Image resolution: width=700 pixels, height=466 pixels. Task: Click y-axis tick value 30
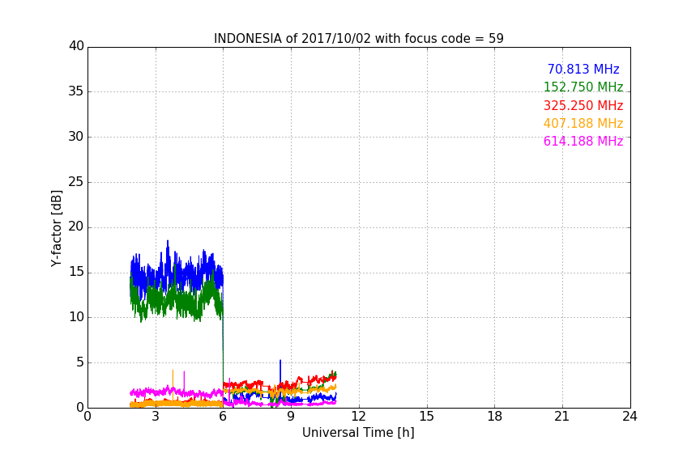(x=76, y=137)
